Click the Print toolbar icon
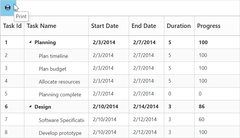The height and width of the screenshot is (138, 240). click(x=8, y=8)
